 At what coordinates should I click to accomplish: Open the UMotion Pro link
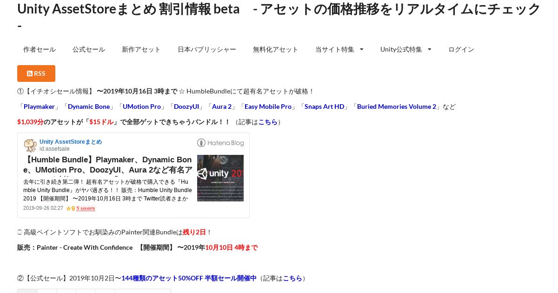pos(142,107)
